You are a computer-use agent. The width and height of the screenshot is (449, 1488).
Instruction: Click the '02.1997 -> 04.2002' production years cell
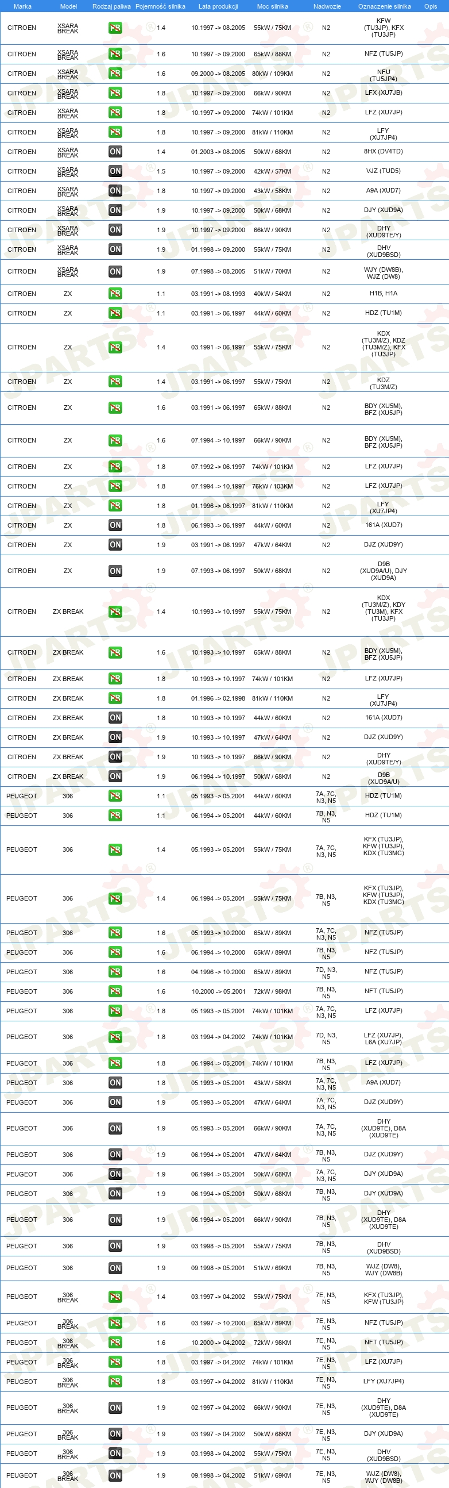pyautogui.click(x=218, y=1408)
